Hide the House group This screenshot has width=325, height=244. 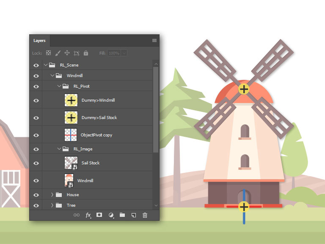click(36, 195)
